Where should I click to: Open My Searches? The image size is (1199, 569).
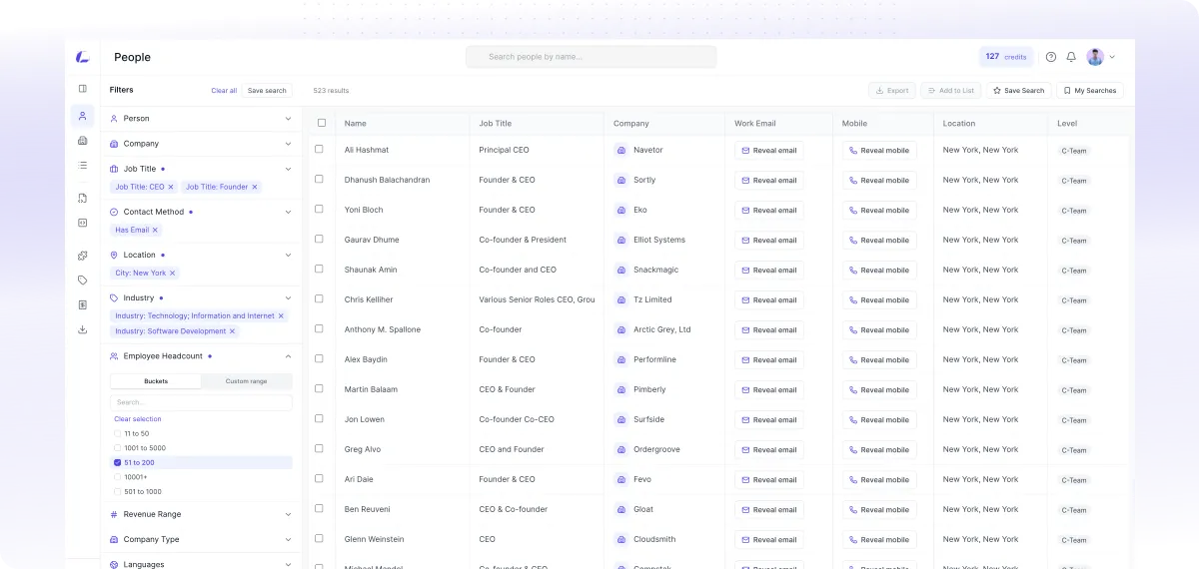[x=1089, y=91]
